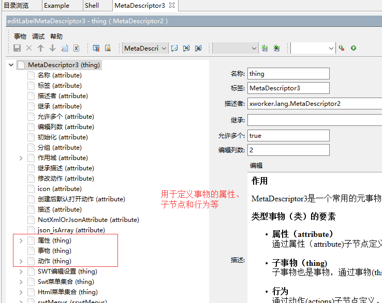Viewport: 382px width, 303px height.
Task: Select NotXmlOrJsonAttribute (attribute) tree item
Action: point(89,220)
